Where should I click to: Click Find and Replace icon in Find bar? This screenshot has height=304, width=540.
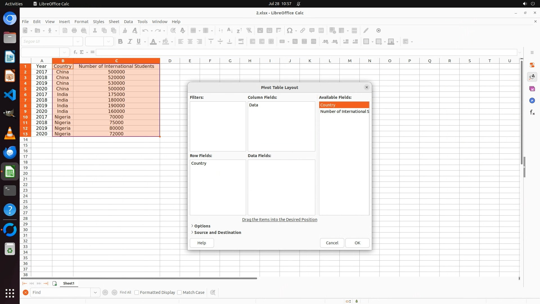pos(213,292)
